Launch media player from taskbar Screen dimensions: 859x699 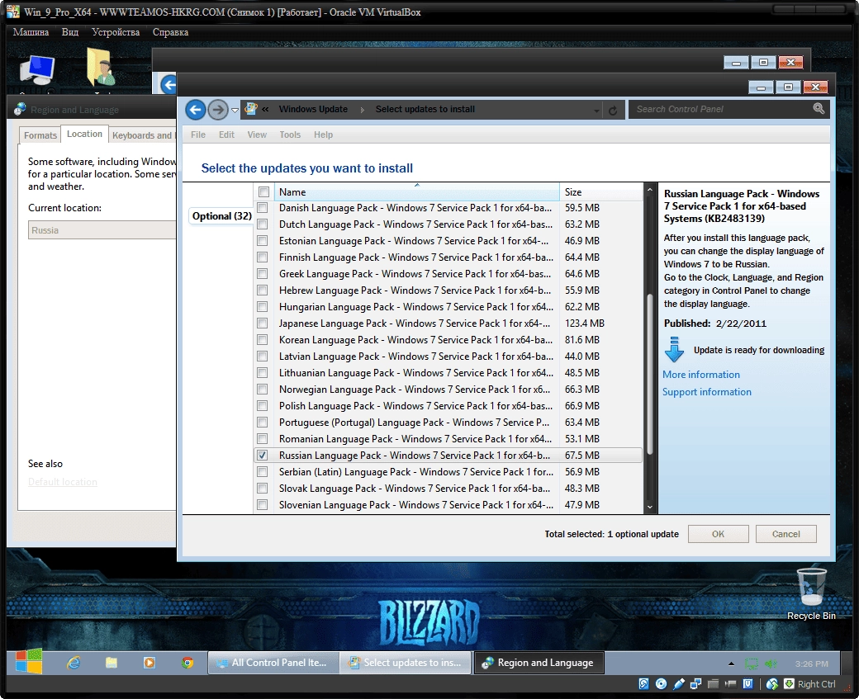tap(149, 663)
